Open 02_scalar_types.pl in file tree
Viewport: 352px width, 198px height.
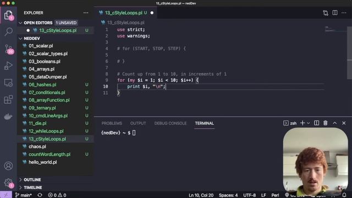click(x=48, y=54)
